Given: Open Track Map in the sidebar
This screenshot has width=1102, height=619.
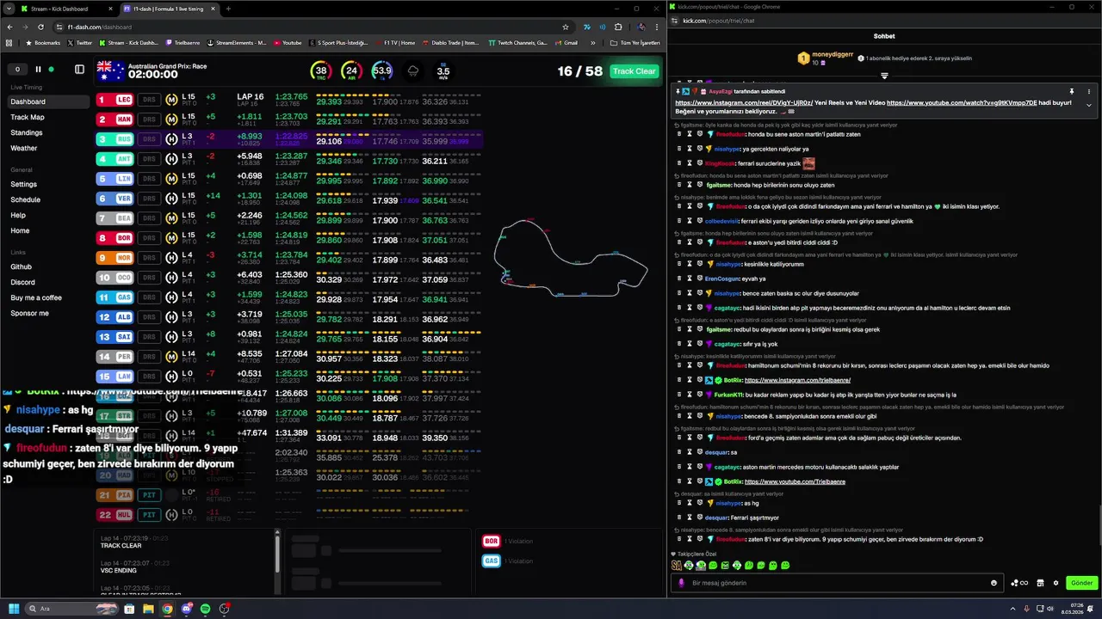Looking at the screenshot, I should (x=28, y=117).
